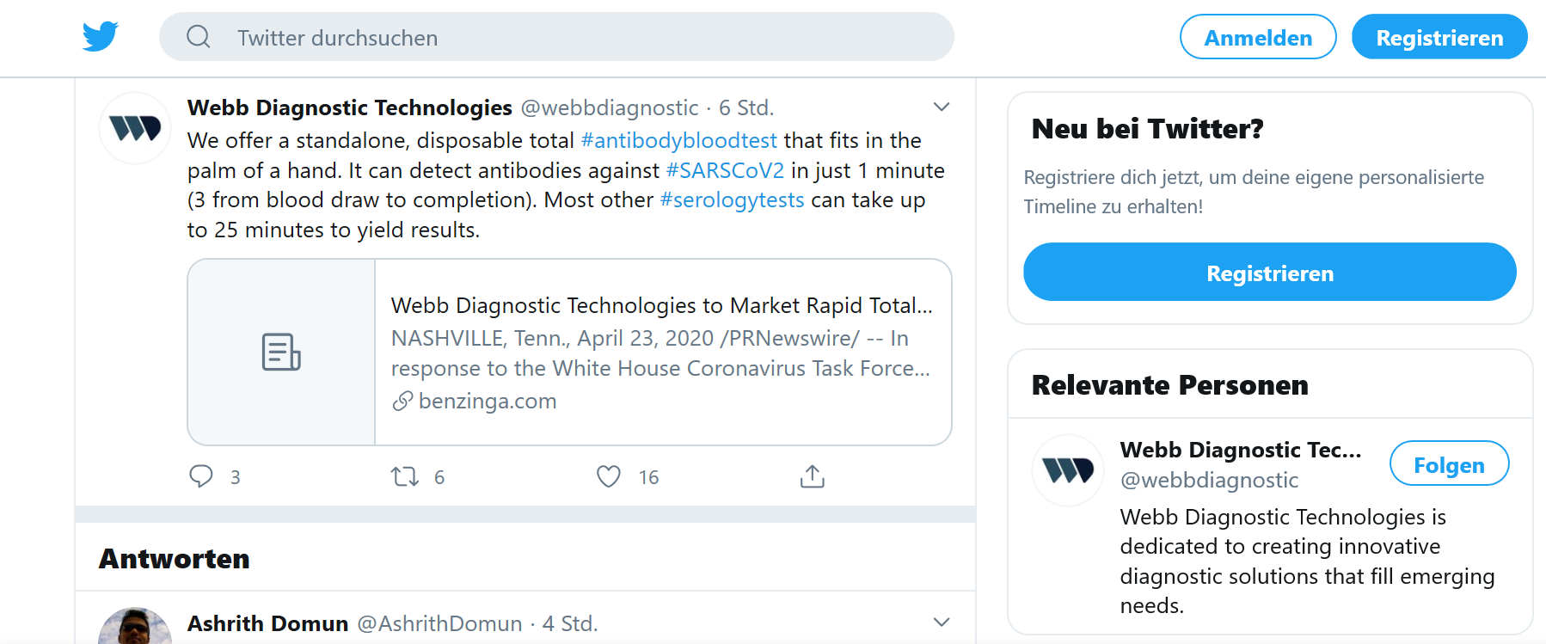Follow Webb Diagnostic with Folgen button
Image resolution: width=1546 pixels, height=644 pixels.
tap(1449, 464)
